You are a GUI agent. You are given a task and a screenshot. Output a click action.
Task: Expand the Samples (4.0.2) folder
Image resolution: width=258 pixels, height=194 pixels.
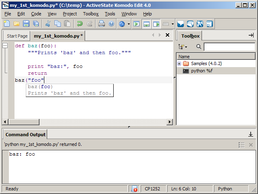tap(179, 64)
